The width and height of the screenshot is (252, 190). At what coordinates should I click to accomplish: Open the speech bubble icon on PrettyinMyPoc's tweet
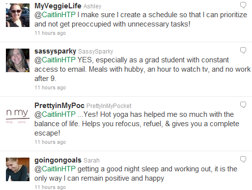(243, 105)
